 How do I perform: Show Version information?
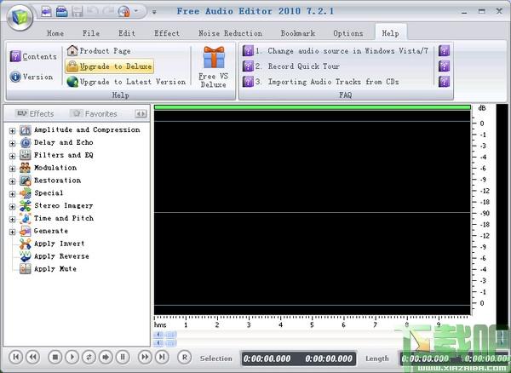pos(32,77)
